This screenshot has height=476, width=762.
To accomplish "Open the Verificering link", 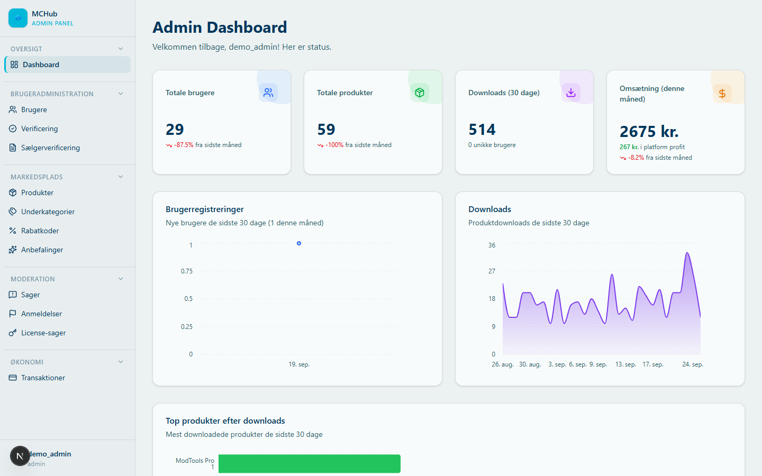I will coord(67,129).
